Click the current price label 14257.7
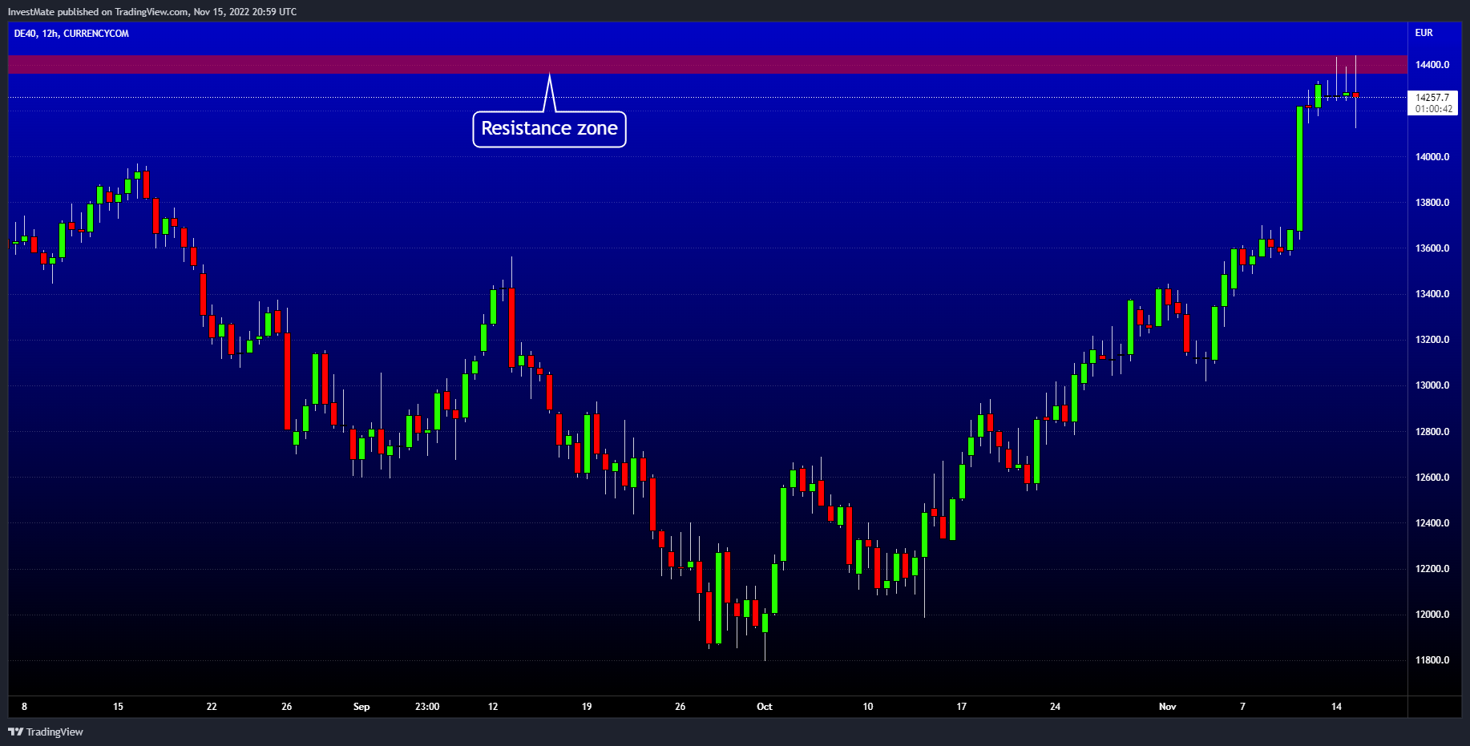1470x746 pixels. tap(1432, 98)
